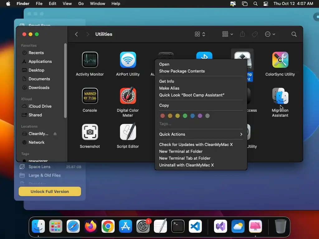Open Launchpad from the Dock
The image size is (319, 239).
(56, 226)
